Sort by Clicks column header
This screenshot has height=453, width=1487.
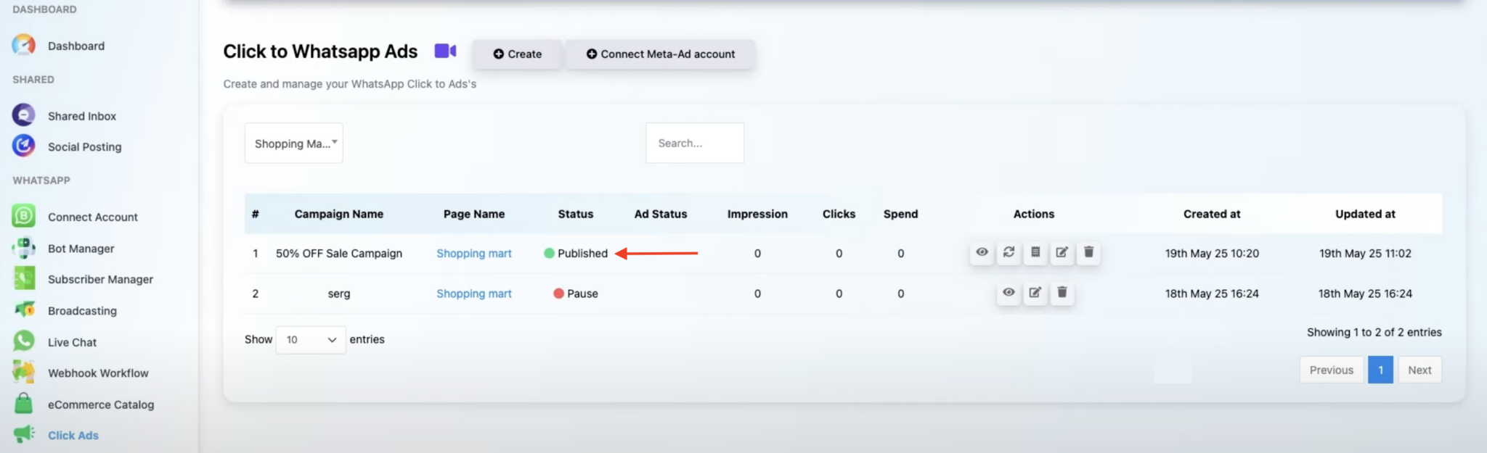tap(839, 214)
